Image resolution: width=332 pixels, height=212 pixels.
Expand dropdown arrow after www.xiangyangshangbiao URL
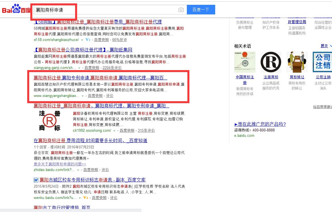click(83, 96)
